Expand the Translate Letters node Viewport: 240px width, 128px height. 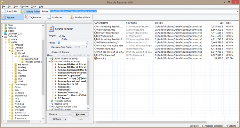click(x=49, y=101)
